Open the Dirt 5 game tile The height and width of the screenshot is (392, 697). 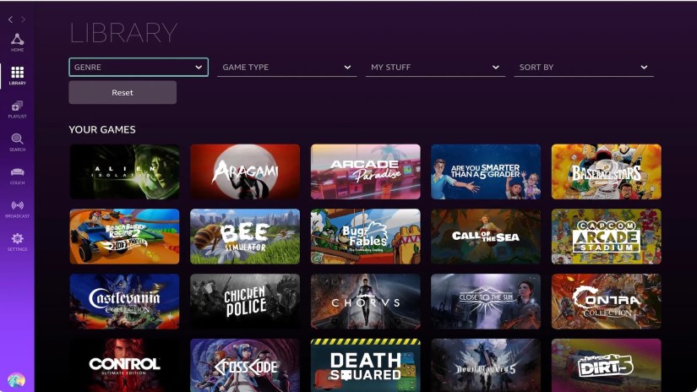pos(607,365)
